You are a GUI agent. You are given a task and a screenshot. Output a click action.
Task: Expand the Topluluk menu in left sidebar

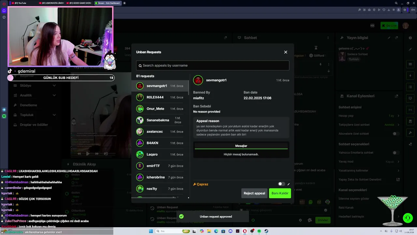coord(35,115)
